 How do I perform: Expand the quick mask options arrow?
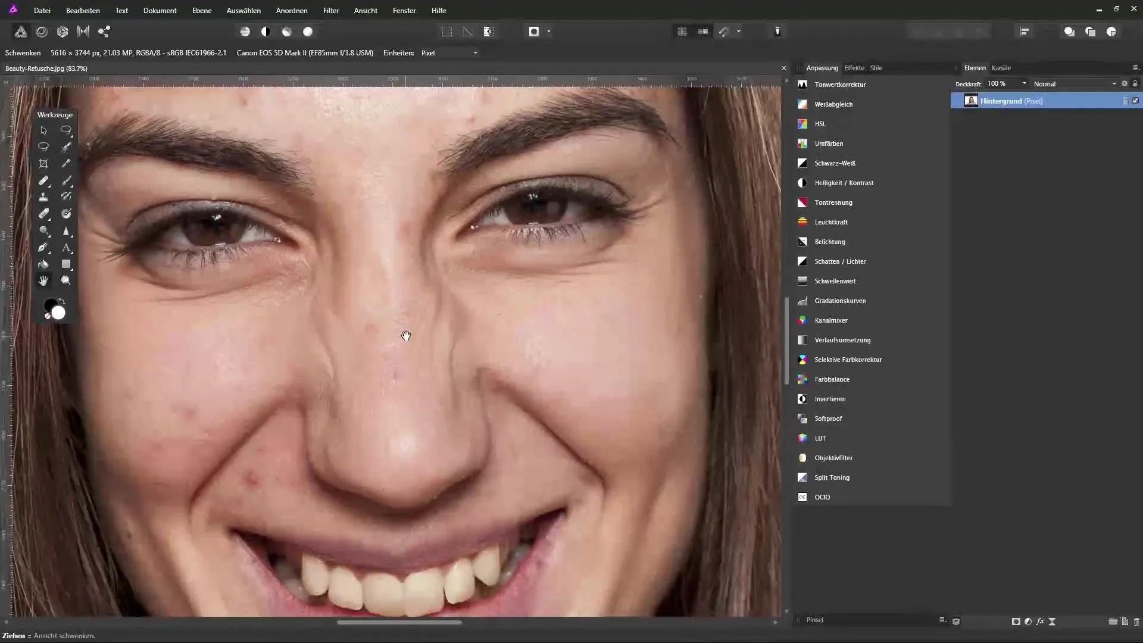click(x=549, y=32)
